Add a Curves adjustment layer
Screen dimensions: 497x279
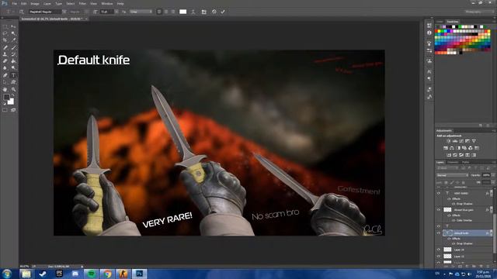click(x=461, y=141)
